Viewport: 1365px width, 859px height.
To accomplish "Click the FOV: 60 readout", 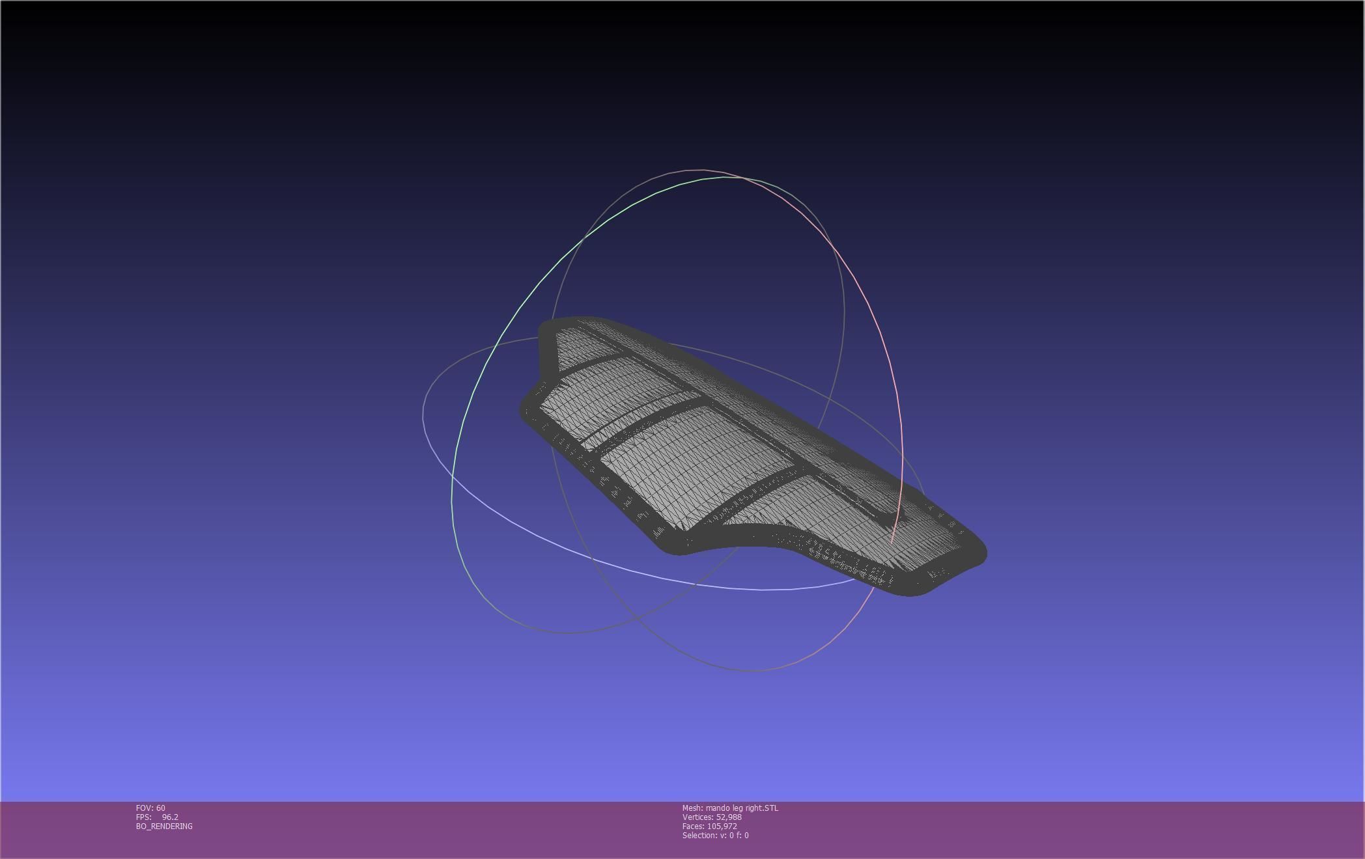I will point(150,808).
